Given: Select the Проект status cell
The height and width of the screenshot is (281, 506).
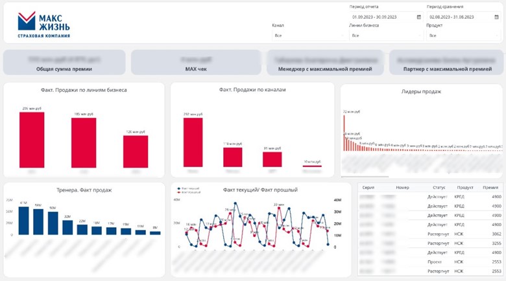Looking at the screenshot, I should 435,262.
